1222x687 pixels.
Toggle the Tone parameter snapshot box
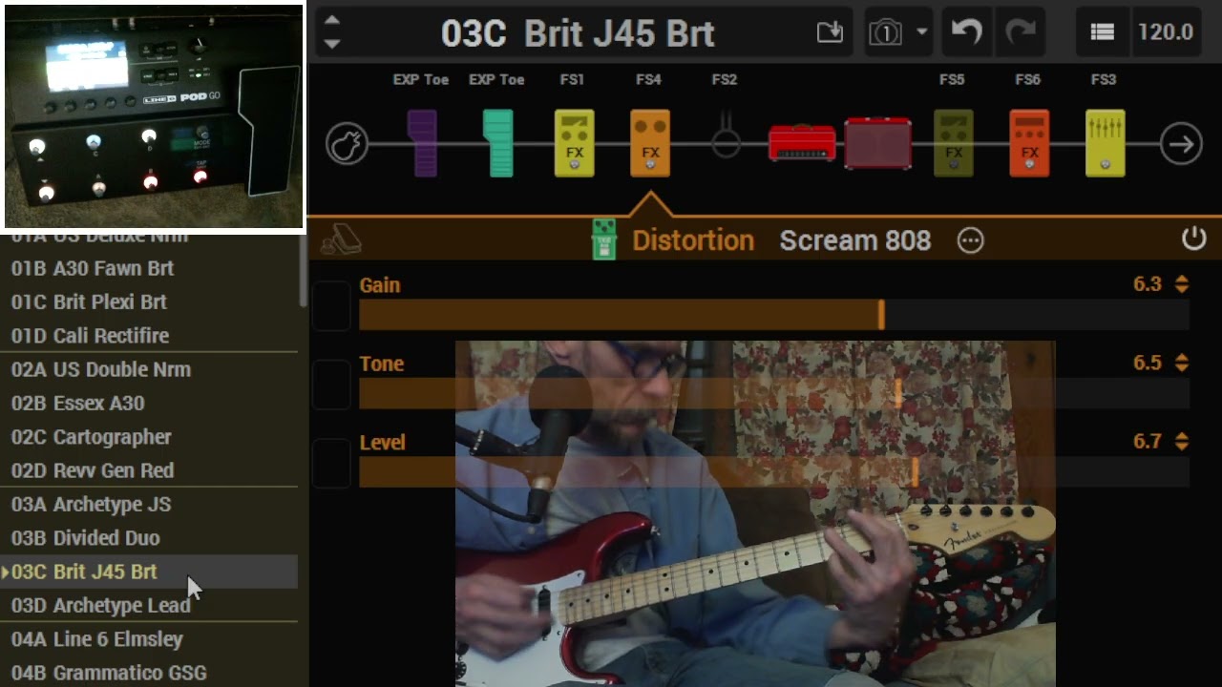point(331,384)
